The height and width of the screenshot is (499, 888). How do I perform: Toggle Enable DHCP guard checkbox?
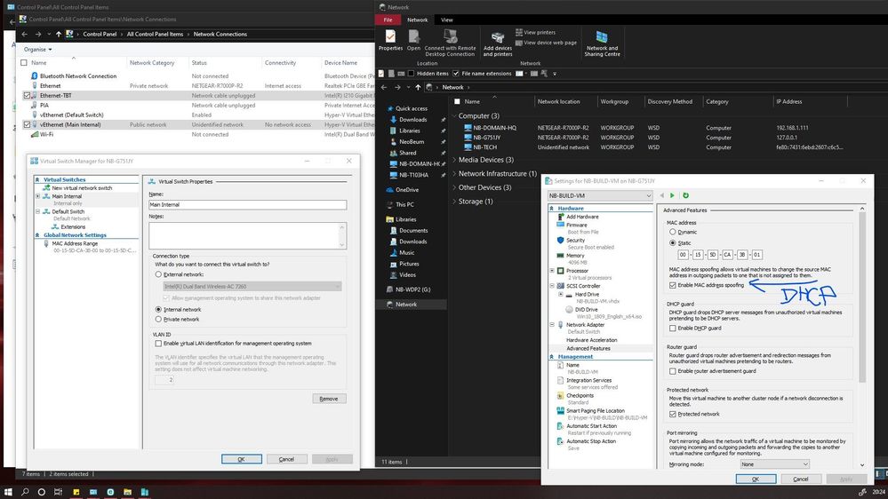coord(673,329)
